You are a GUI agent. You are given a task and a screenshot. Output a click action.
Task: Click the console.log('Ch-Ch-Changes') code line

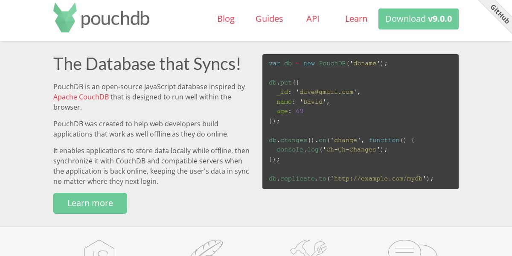tap(332, 149)
